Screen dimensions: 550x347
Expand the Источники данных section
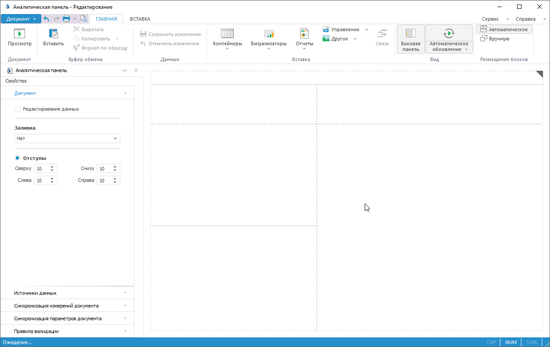pos(67,293)
